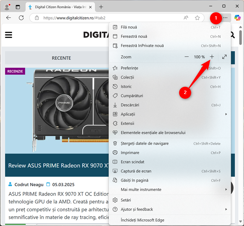Open the site hamburger menu
The height and width of the screenshot is (226, 244).
pyautogui.click(x=9, y=35)
